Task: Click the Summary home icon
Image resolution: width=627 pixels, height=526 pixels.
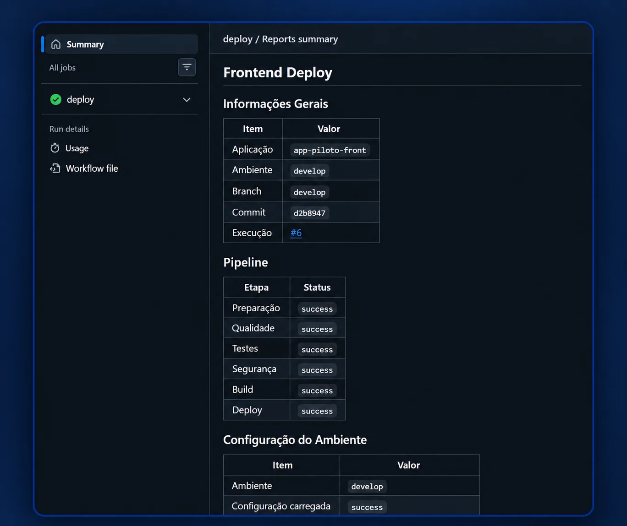Action: pyautogui.click(x=56, y=44)
